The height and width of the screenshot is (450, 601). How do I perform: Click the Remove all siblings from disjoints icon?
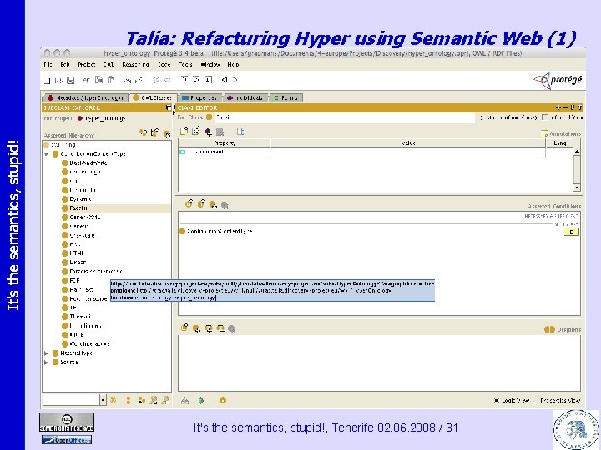click(220, 328)
